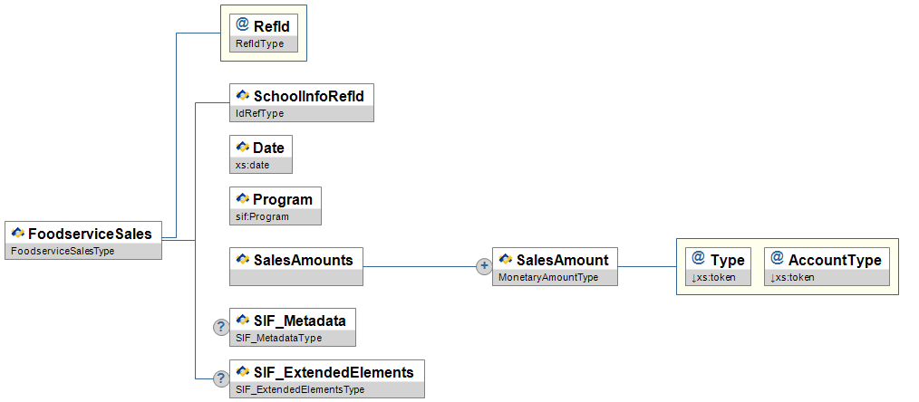Click the FoodserviceSalesType type label
Image resolution: width=919 pixels, height=402 pixels.
point(61,251)
